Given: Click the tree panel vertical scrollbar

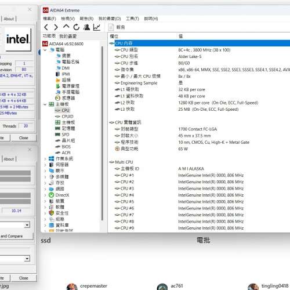Looking at the screenshot, I should [x=102, y=133].
